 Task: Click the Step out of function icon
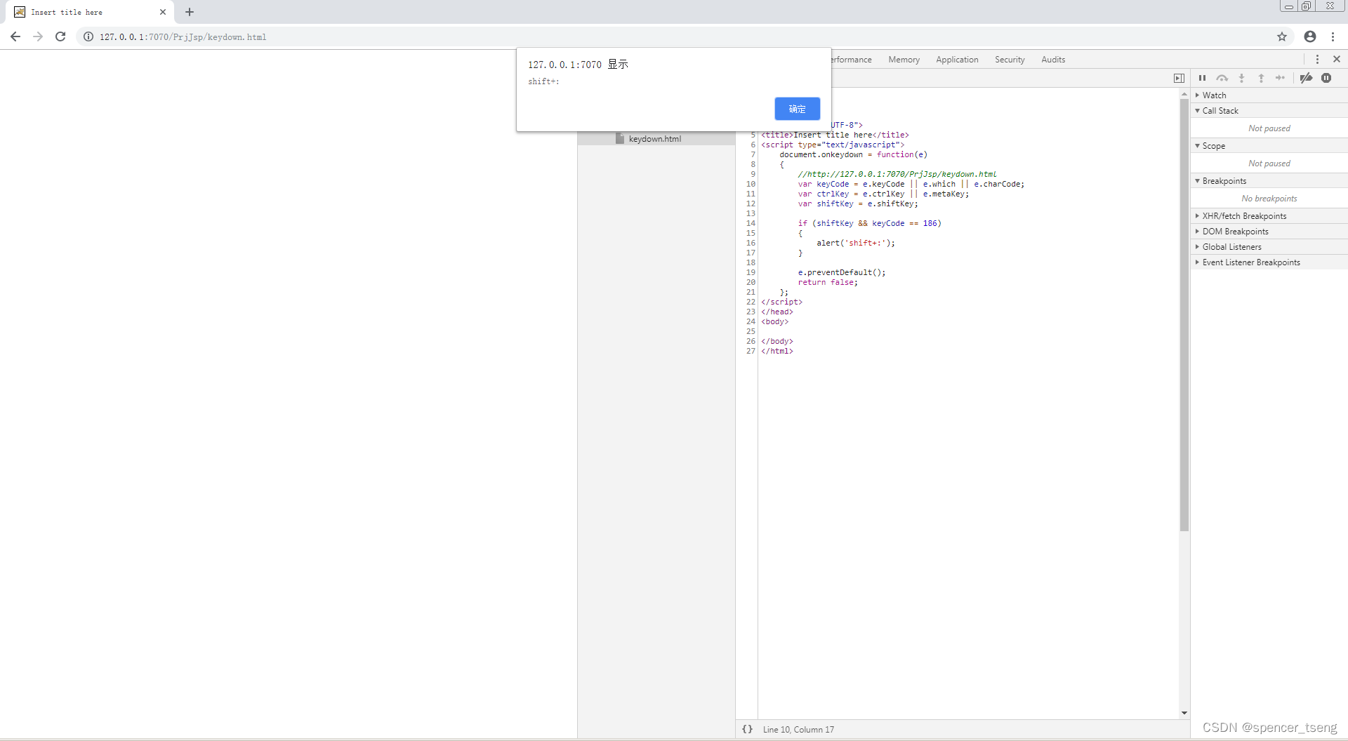1262,78
